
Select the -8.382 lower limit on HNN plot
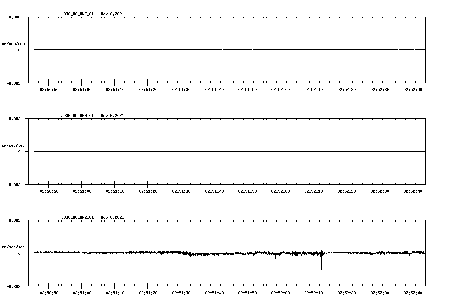(13, 185)
